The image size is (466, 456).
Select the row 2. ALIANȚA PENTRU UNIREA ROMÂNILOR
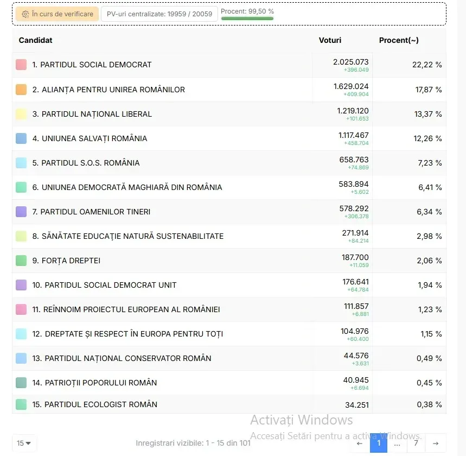point(229,90)
